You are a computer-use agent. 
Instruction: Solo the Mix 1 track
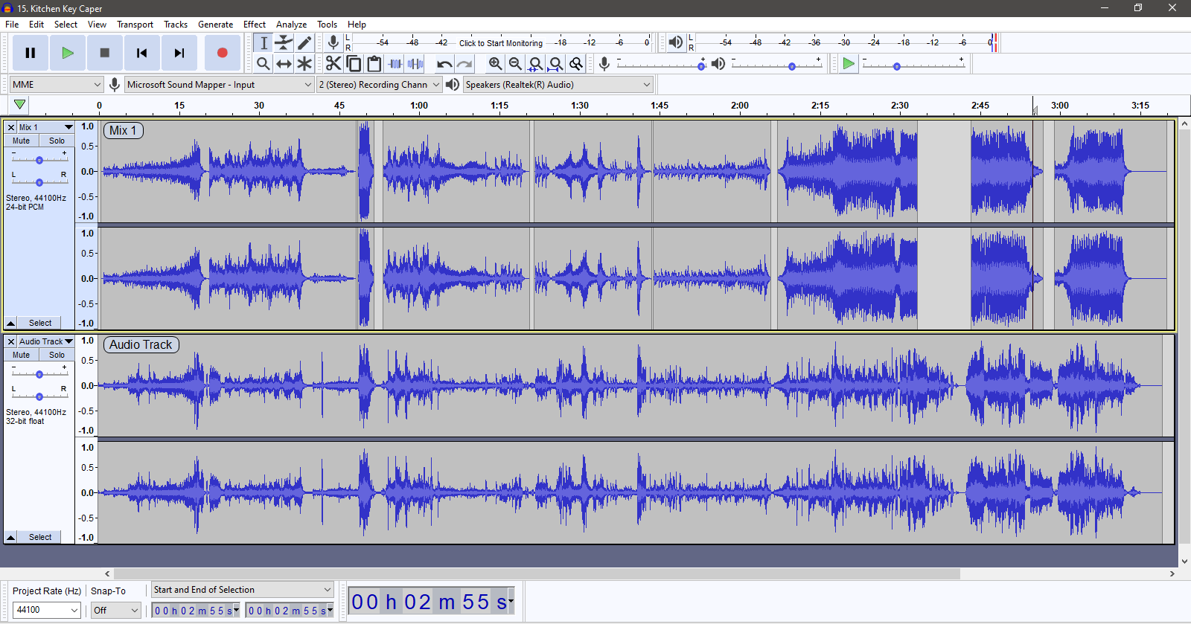point(57,141)
